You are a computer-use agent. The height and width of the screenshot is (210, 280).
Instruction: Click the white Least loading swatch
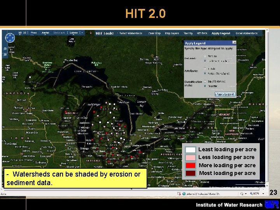click(190, 150)
